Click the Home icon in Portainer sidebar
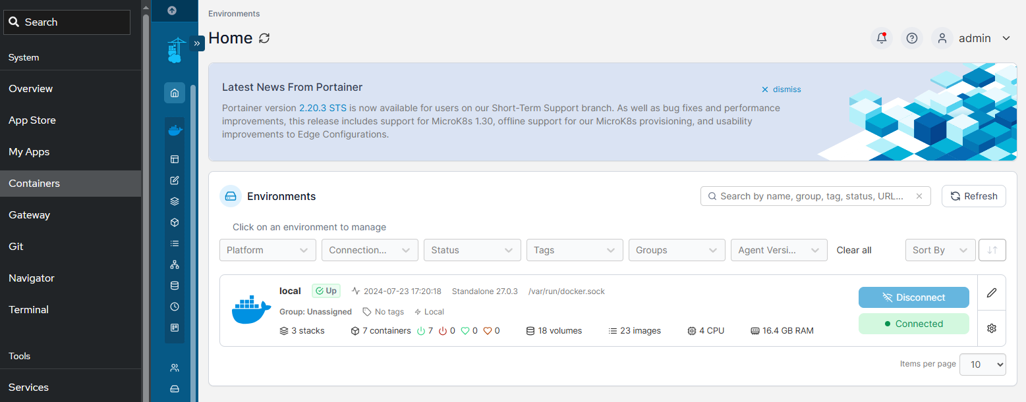 [175, 93]
